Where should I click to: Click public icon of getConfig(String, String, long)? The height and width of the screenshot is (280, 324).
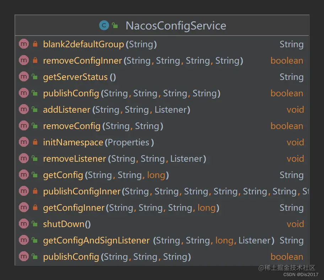tap(34, 174)
